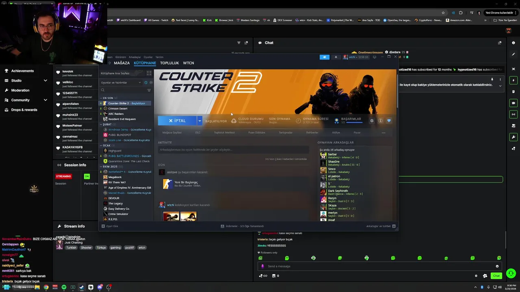The height and width of the screenshot is (292, 520).
Task: Click the Steam announcements megaphone icon
Action: point(324,57)
